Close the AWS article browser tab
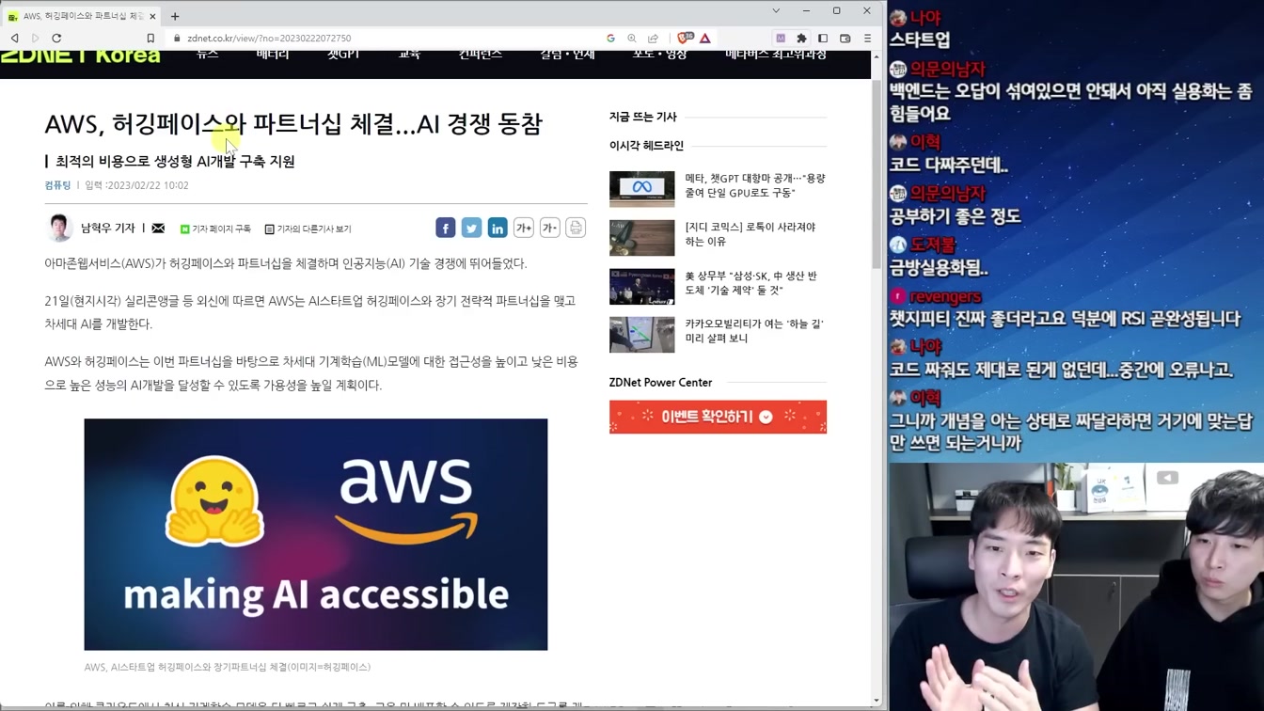This screenshot has width=1264, height=711. (152, 16)
